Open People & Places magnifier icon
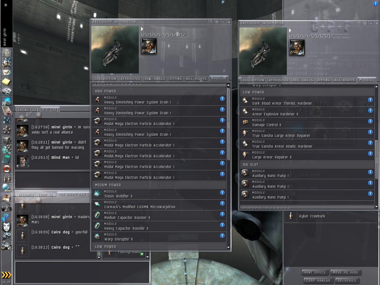 click(7, 63)
